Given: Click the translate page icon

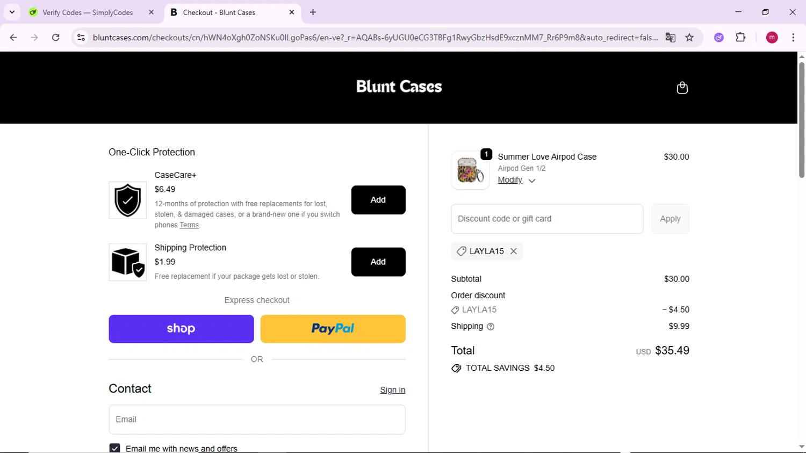Looking at the screenshot, I should (x=670, y=38).
